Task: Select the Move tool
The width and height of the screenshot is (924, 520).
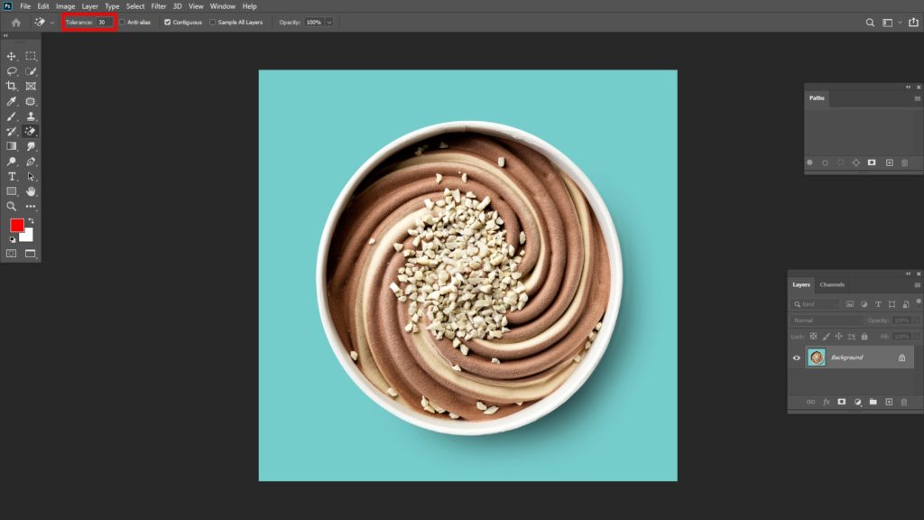Action: [x=11, y=56]
